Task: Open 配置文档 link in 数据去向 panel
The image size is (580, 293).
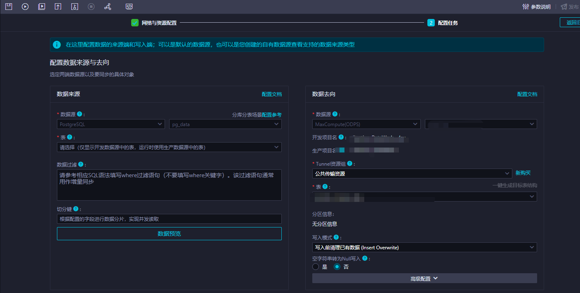Action: 527,94
